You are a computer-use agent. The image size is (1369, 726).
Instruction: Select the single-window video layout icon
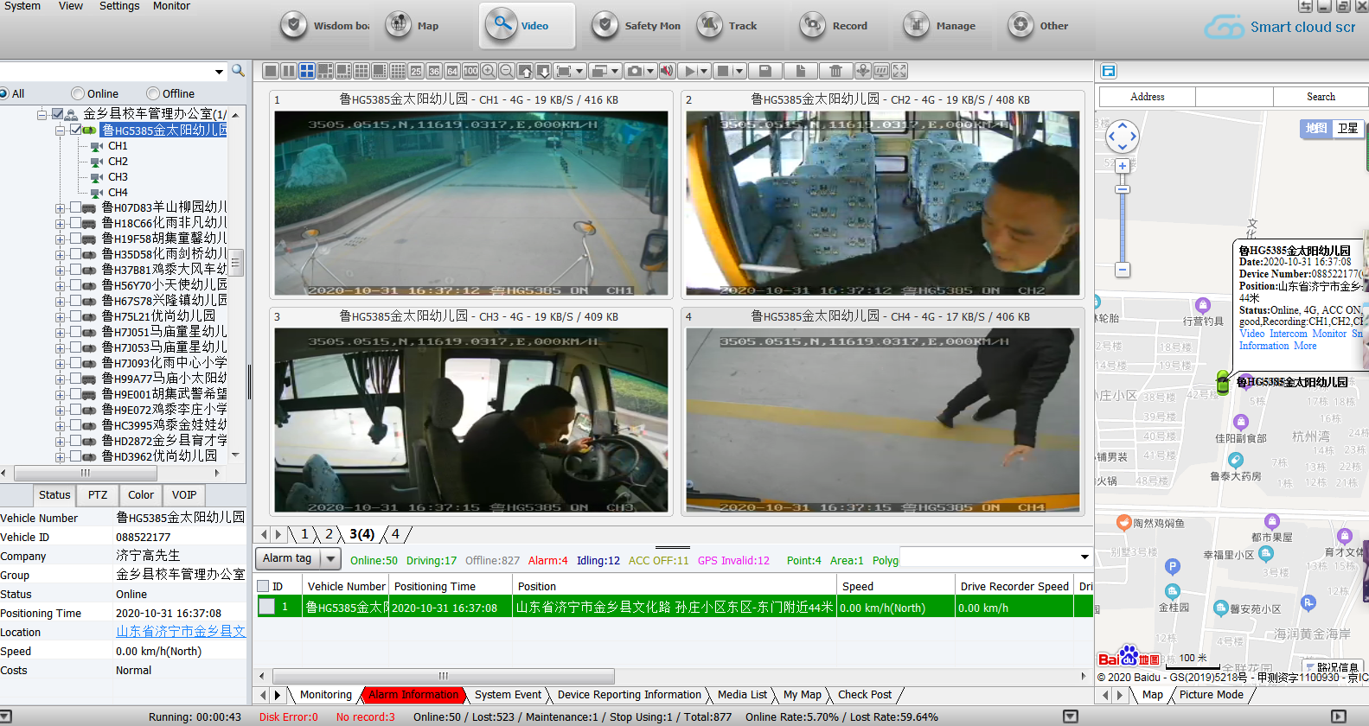click(271, 71)
